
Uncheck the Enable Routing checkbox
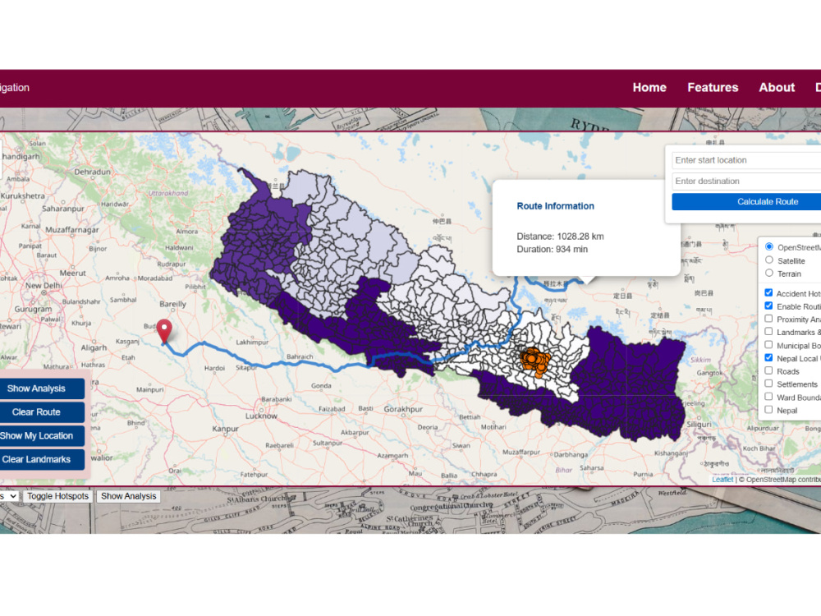coord(768,306)
